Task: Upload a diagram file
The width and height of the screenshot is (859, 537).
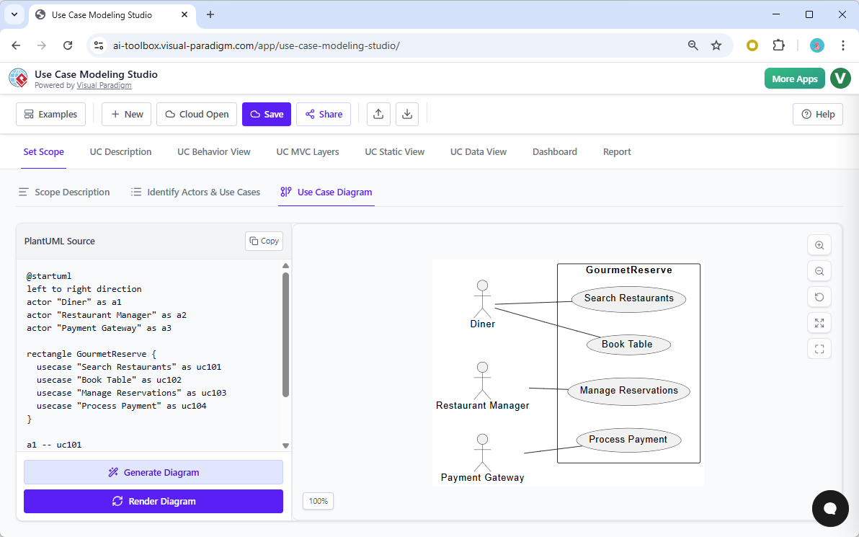Action: [x=378, y=114]
